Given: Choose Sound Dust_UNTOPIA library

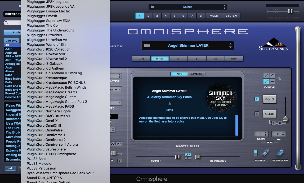Looking at the screenshot, I should (x=44, y=178).
